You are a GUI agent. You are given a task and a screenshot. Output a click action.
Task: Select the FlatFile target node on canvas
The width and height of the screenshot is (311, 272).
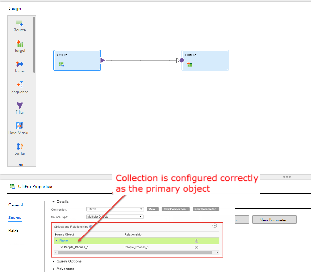[205, 60]
